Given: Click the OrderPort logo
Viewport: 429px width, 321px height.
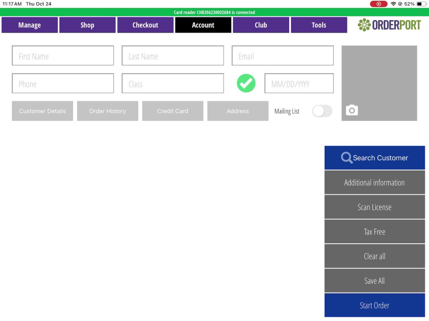Looking at the screenshot, I should (389, 25).
